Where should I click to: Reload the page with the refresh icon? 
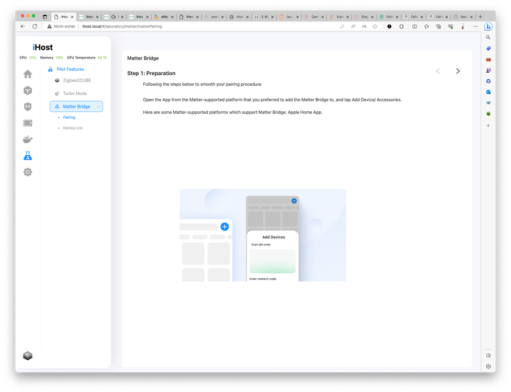tap(34, 26)
